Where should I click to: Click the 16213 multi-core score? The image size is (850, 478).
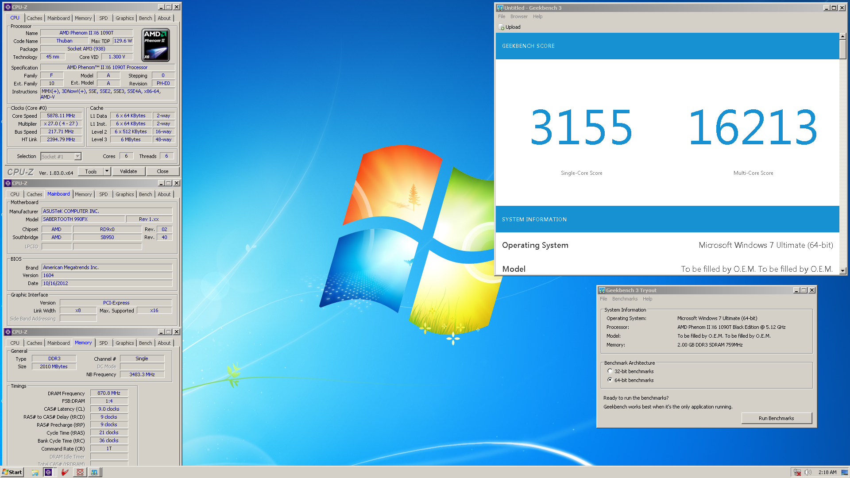click(x=753, y=127)
